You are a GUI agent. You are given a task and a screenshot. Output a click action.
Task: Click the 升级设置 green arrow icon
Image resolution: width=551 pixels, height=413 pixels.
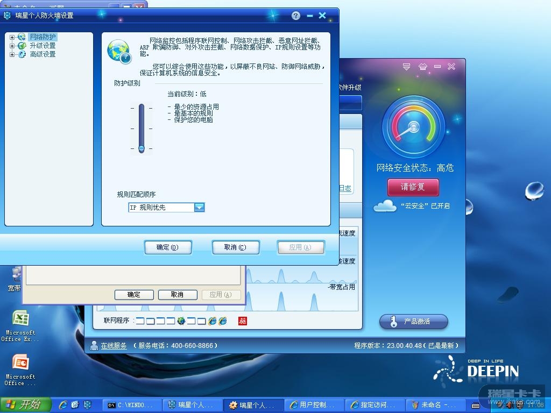22,46
